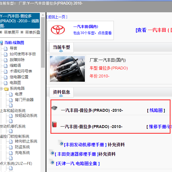Viewport: 172px width, 172px height.
Task: Open 丰田变速器修理手册 link
Action: tap(77, 154)
